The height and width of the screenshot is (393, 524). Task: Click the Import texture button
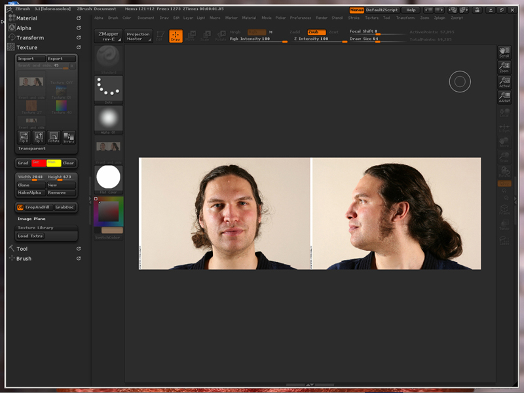coord(31,58)
